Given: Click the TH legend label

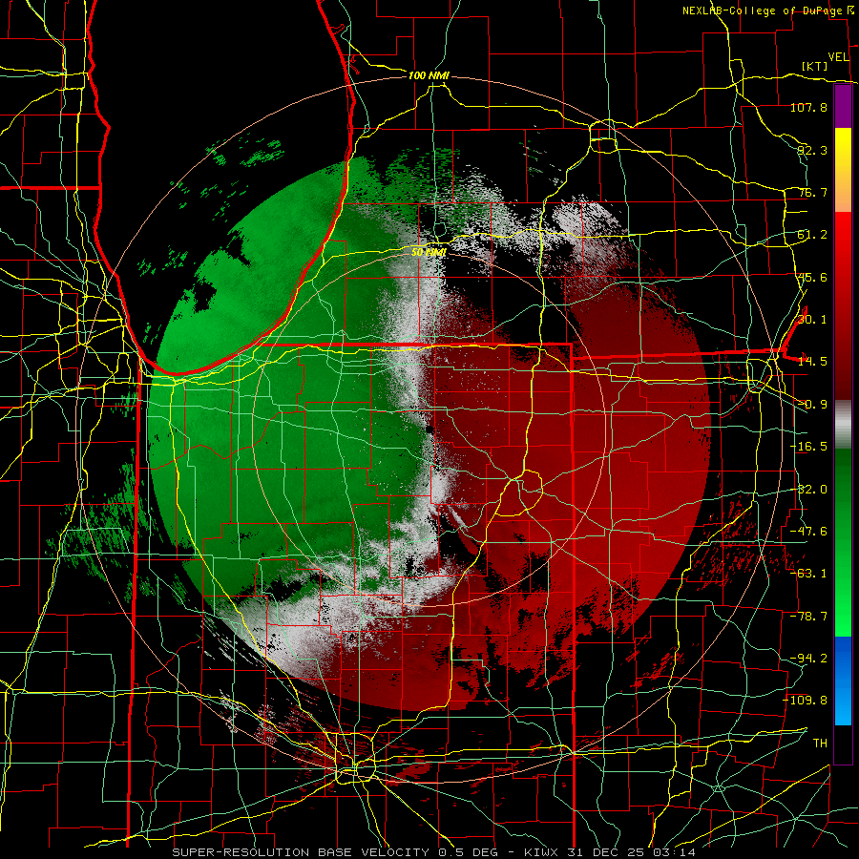Looking at the screenshot, I should 820,744.
